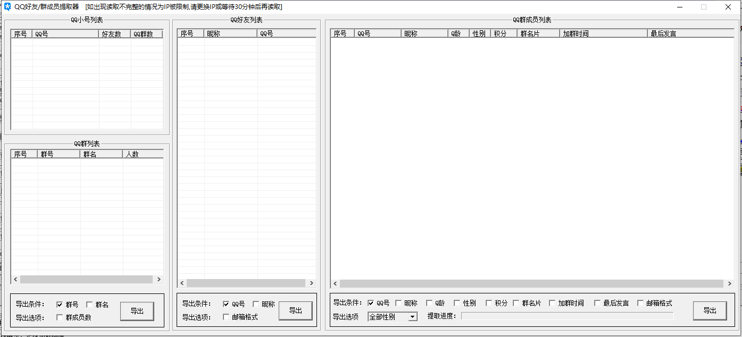Screen dimensions: 742x337
Task: Click 序号 column header in QQ小号列表
Action: coord(21,34)
